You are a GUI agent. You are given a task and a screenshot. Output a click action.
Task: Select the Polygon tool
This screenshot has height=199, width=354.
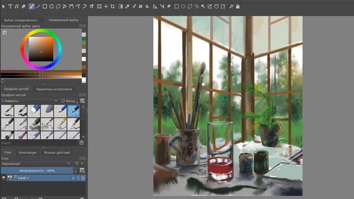(x=58, y=7)
